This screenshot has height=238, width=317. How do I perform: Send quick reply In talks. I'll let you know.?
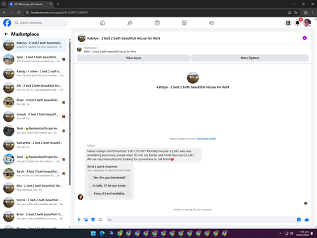click(109, 185)
